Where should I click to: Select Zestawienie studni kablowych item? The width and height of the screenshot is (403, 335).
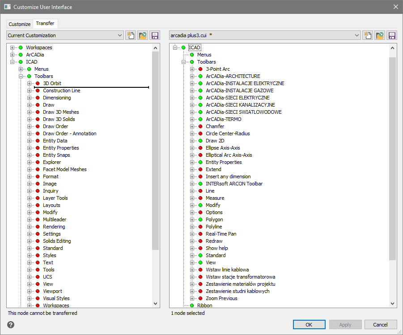coord(238,291)
